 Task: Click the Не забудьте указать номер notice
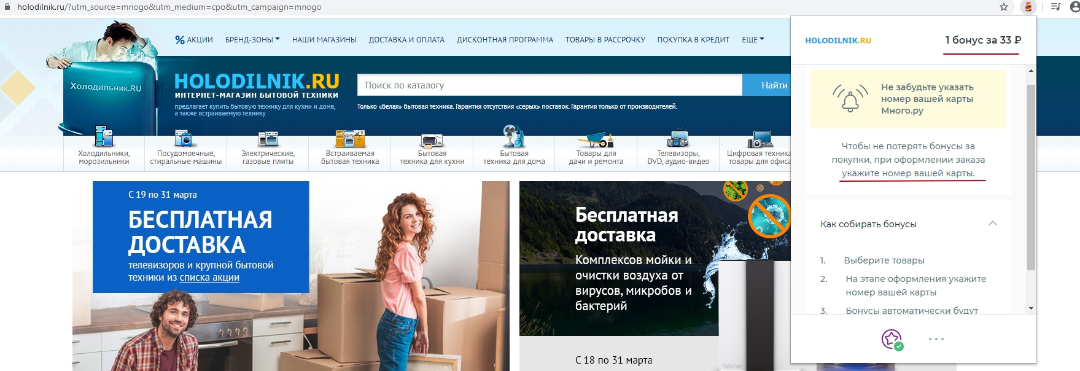[x=908, y=99]
